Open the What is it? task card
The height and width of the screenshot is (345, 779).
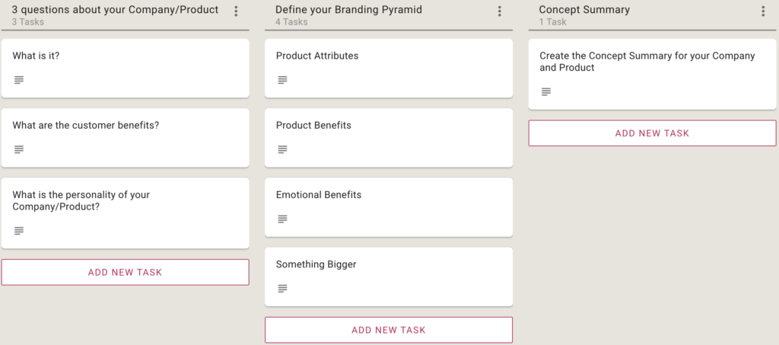[126, 68]
